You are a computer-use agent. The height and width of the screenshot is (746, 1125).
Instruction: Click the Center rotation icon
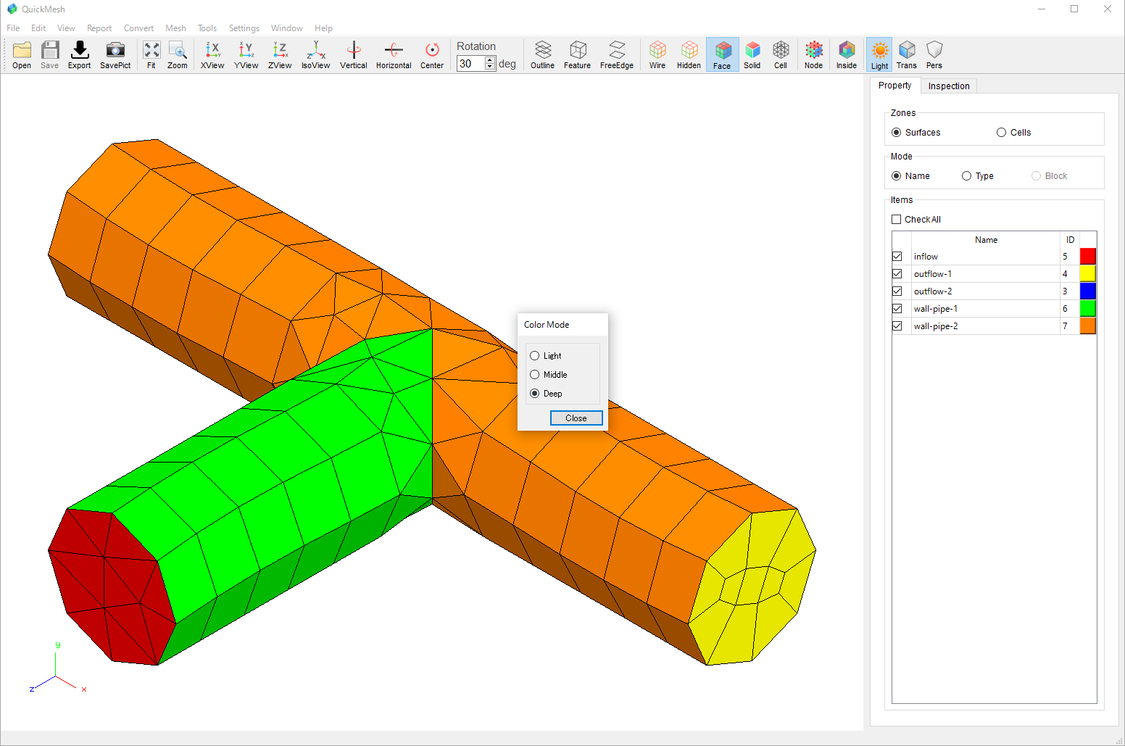(x=432, y=55)
